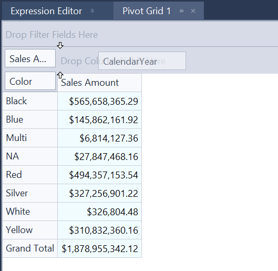
Task: Select the White row header
Action: click(30, 212)
